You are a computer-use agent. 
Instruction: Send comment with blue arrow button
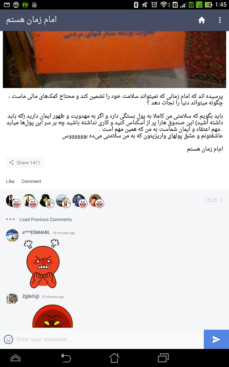[x=216, y=339]
